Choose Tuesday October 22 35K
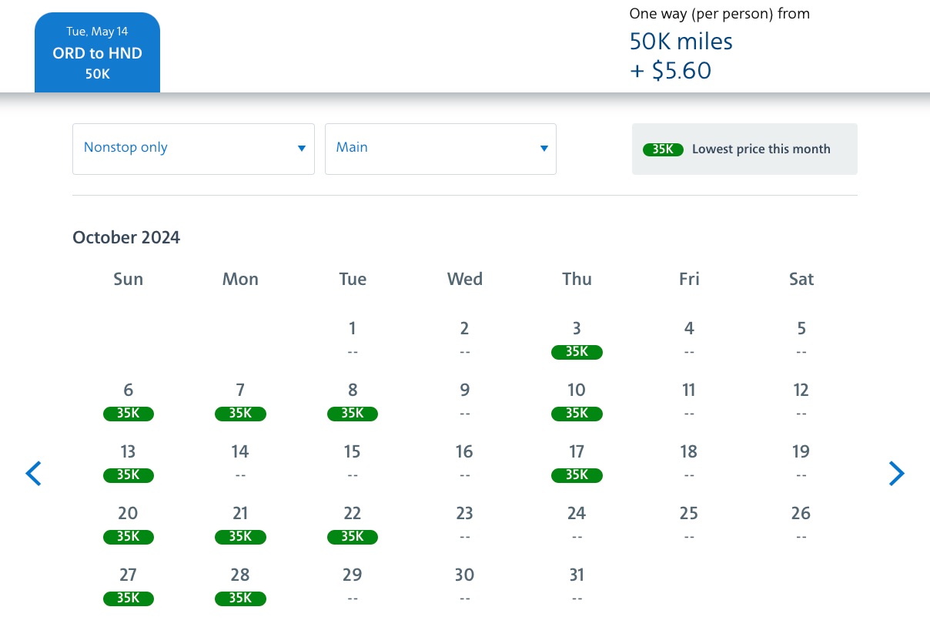The height and width of the screenshot is (627, 930). (353, 536)
